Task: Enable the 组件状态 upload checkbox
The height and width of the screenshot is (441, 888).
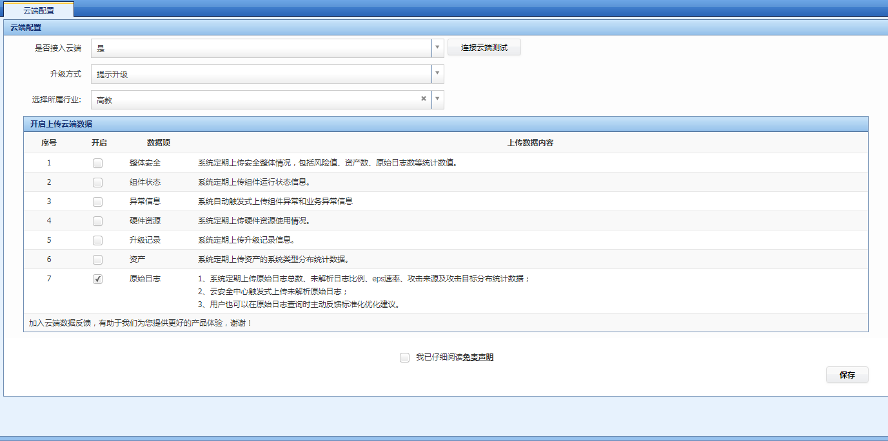Action: click(97, 182)
